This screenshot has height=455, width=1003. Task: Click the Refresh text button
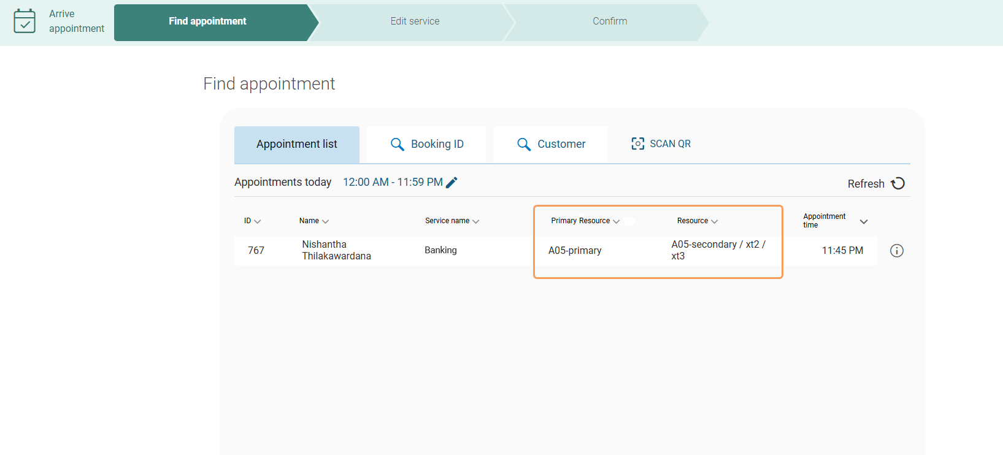[866, 184]
